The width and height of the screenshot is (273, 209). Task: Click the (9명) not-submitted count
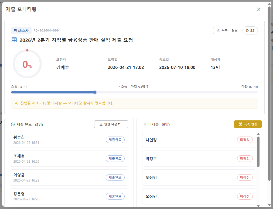tap(166, 124)
